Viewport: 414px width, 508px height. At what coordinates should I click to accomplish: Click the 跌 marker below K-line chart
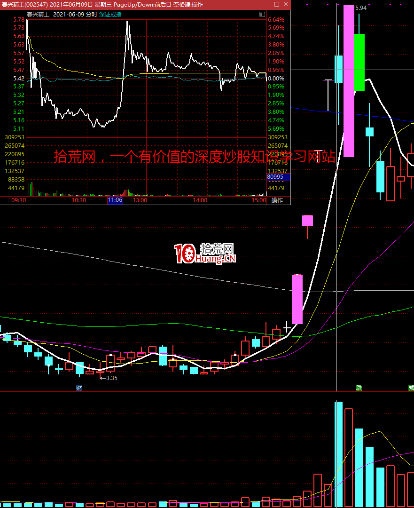coord(359,388)
